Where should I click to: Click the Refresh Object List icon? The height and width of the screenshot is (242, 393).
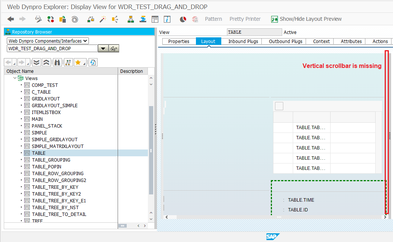click(93, 62)
